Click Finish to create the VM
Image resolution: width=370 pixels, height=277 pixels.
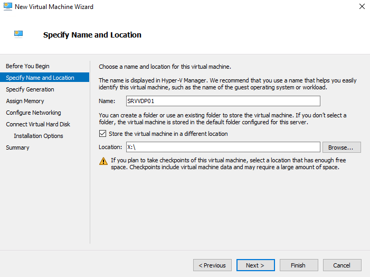pyautogui.click(x=298, y=265)
